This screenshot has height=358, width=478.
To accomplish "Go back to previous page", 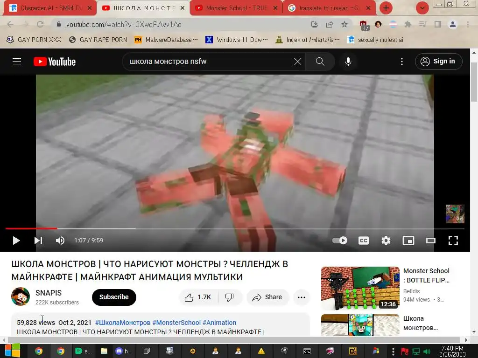I will pyautogui.click(x=10, y=24).
